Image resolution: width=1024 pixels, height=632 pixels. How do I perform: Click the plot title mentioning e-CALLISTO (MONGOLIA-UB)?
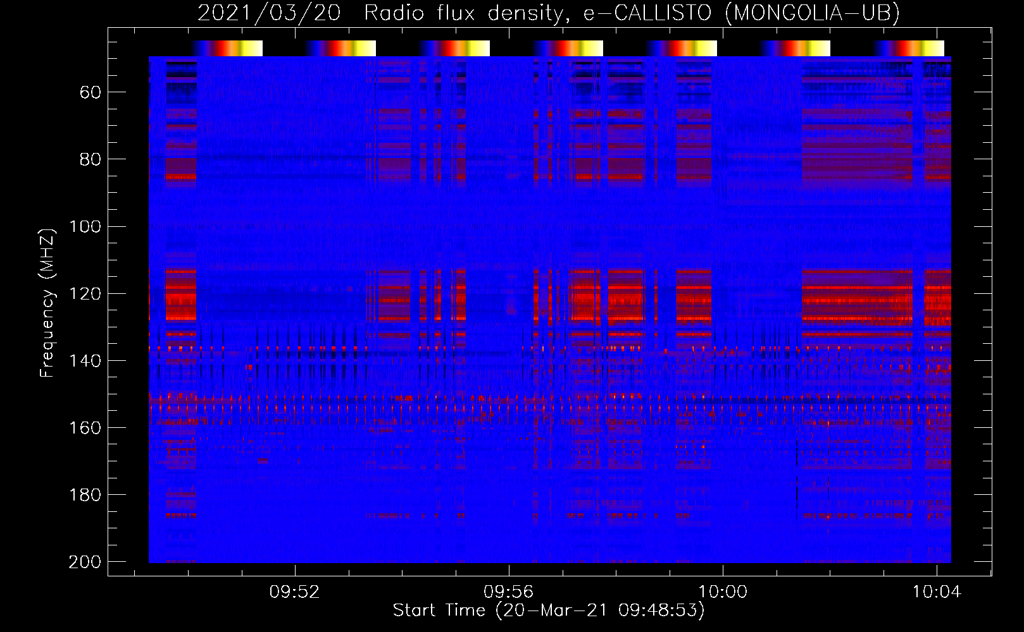click(549, 13)
